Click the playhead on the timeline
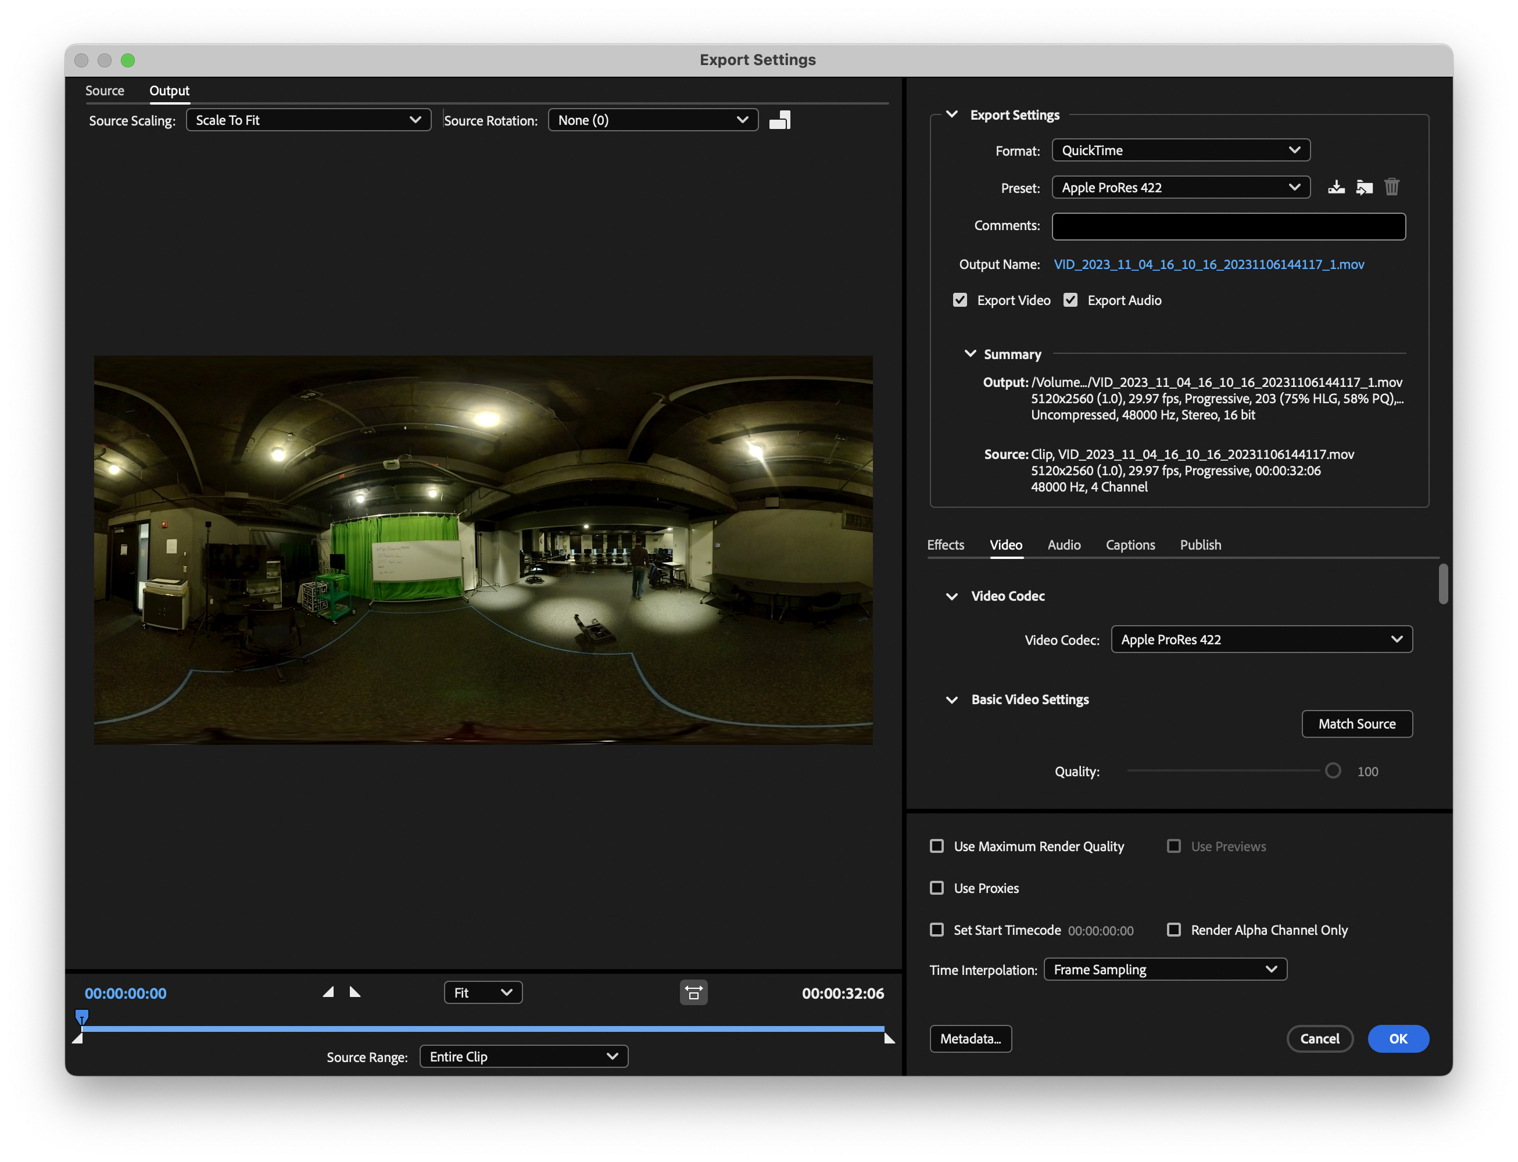This screenshot has width=1518, height=1162. [81, 1017]
